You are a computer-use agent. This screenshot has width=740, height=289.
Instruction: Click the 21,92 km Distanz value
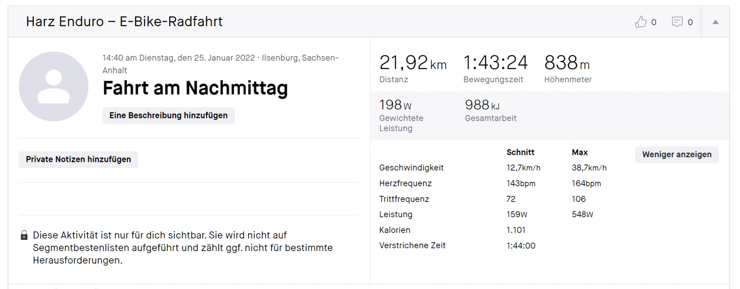(413, 63)
